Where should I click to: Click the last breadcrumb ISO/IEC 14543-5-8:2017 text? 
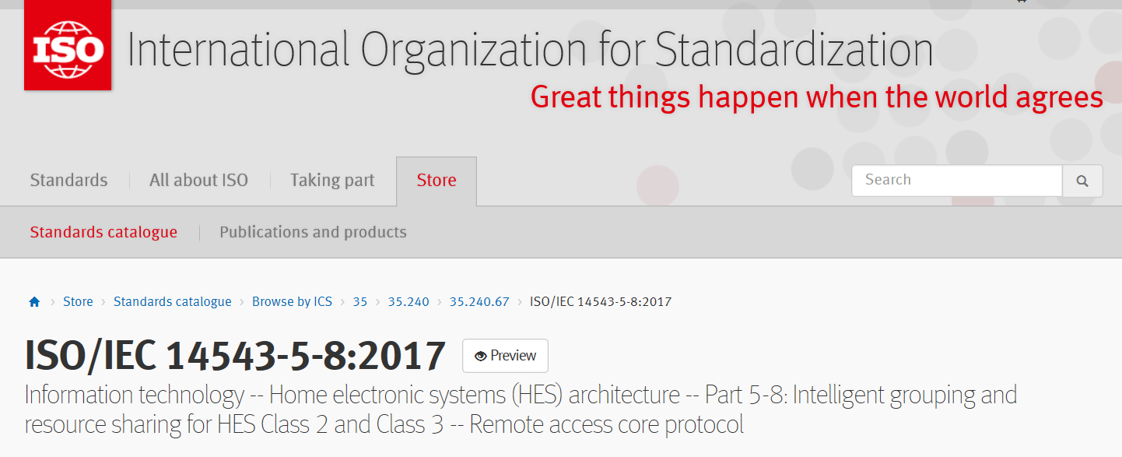click(601, 302)
